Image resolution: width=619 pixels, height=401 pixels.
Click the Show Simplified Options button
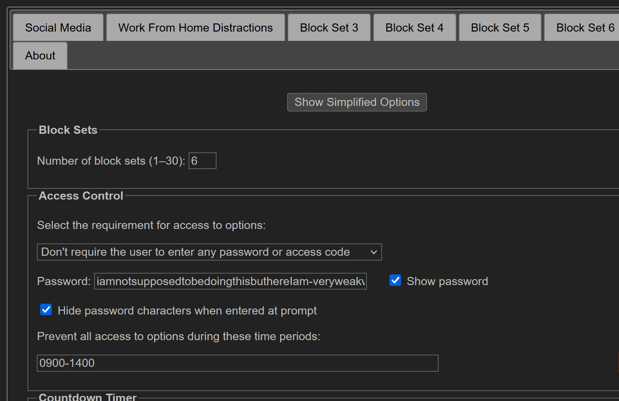pos(357,102)
